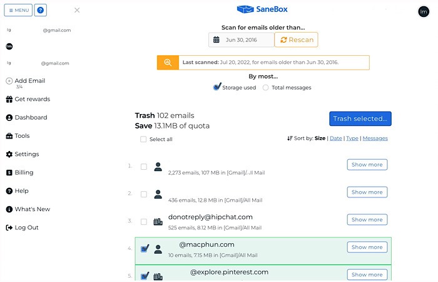Click the Log Out arrow icon
438x282 pixels.
[x=9, y=227]
